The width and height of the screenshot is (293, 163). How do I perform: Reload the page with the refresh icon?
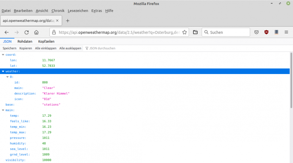pyautogui.click(x=27, y=32)
